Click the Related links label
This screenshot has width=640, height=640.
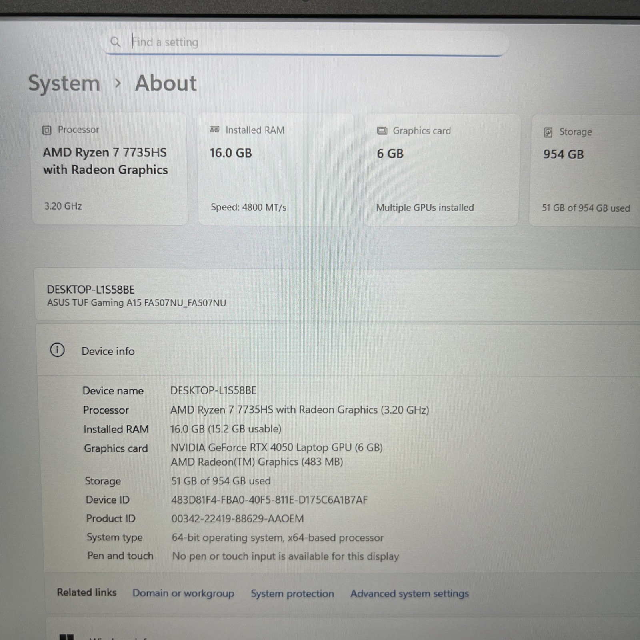point(86,592)
